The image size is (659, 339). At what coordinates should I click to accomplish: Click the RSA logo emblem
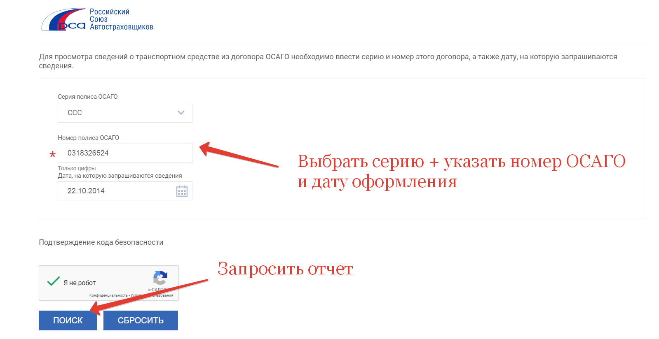pos(63,20)
